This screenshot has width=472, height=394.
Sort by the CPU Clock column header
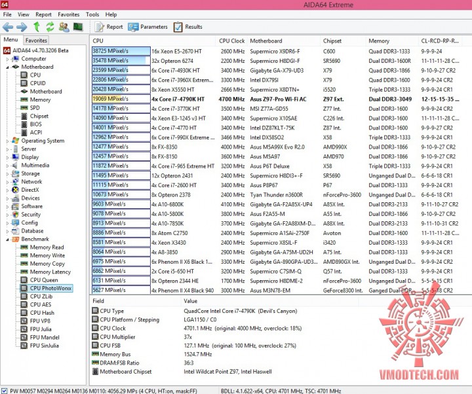coord(231,41)
